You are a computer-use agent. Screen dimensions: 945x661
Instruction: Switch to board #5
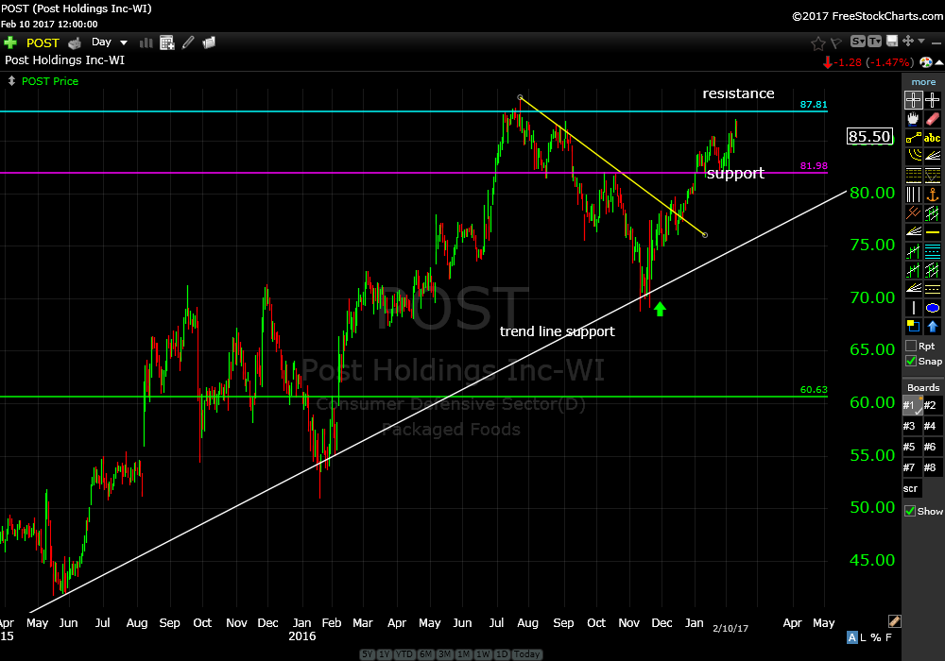[x=909, y=447]
